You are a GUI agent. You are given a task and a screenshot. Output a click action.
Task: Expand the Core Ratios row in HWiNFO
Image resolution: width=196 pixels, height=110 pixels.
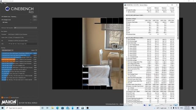pos(126,12)
